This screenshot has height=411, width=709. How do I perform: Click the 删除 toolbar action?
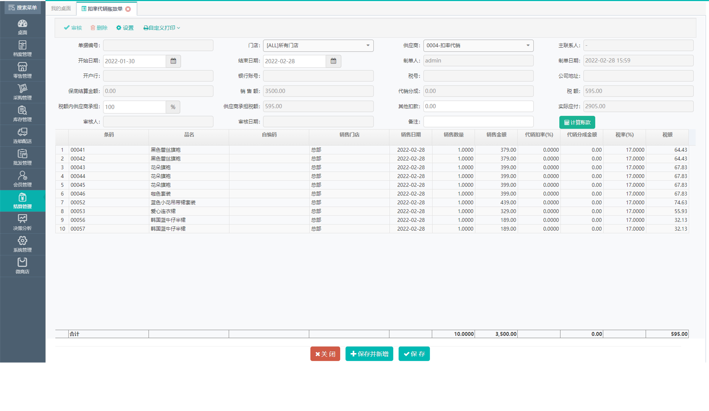tap(99, 28)
